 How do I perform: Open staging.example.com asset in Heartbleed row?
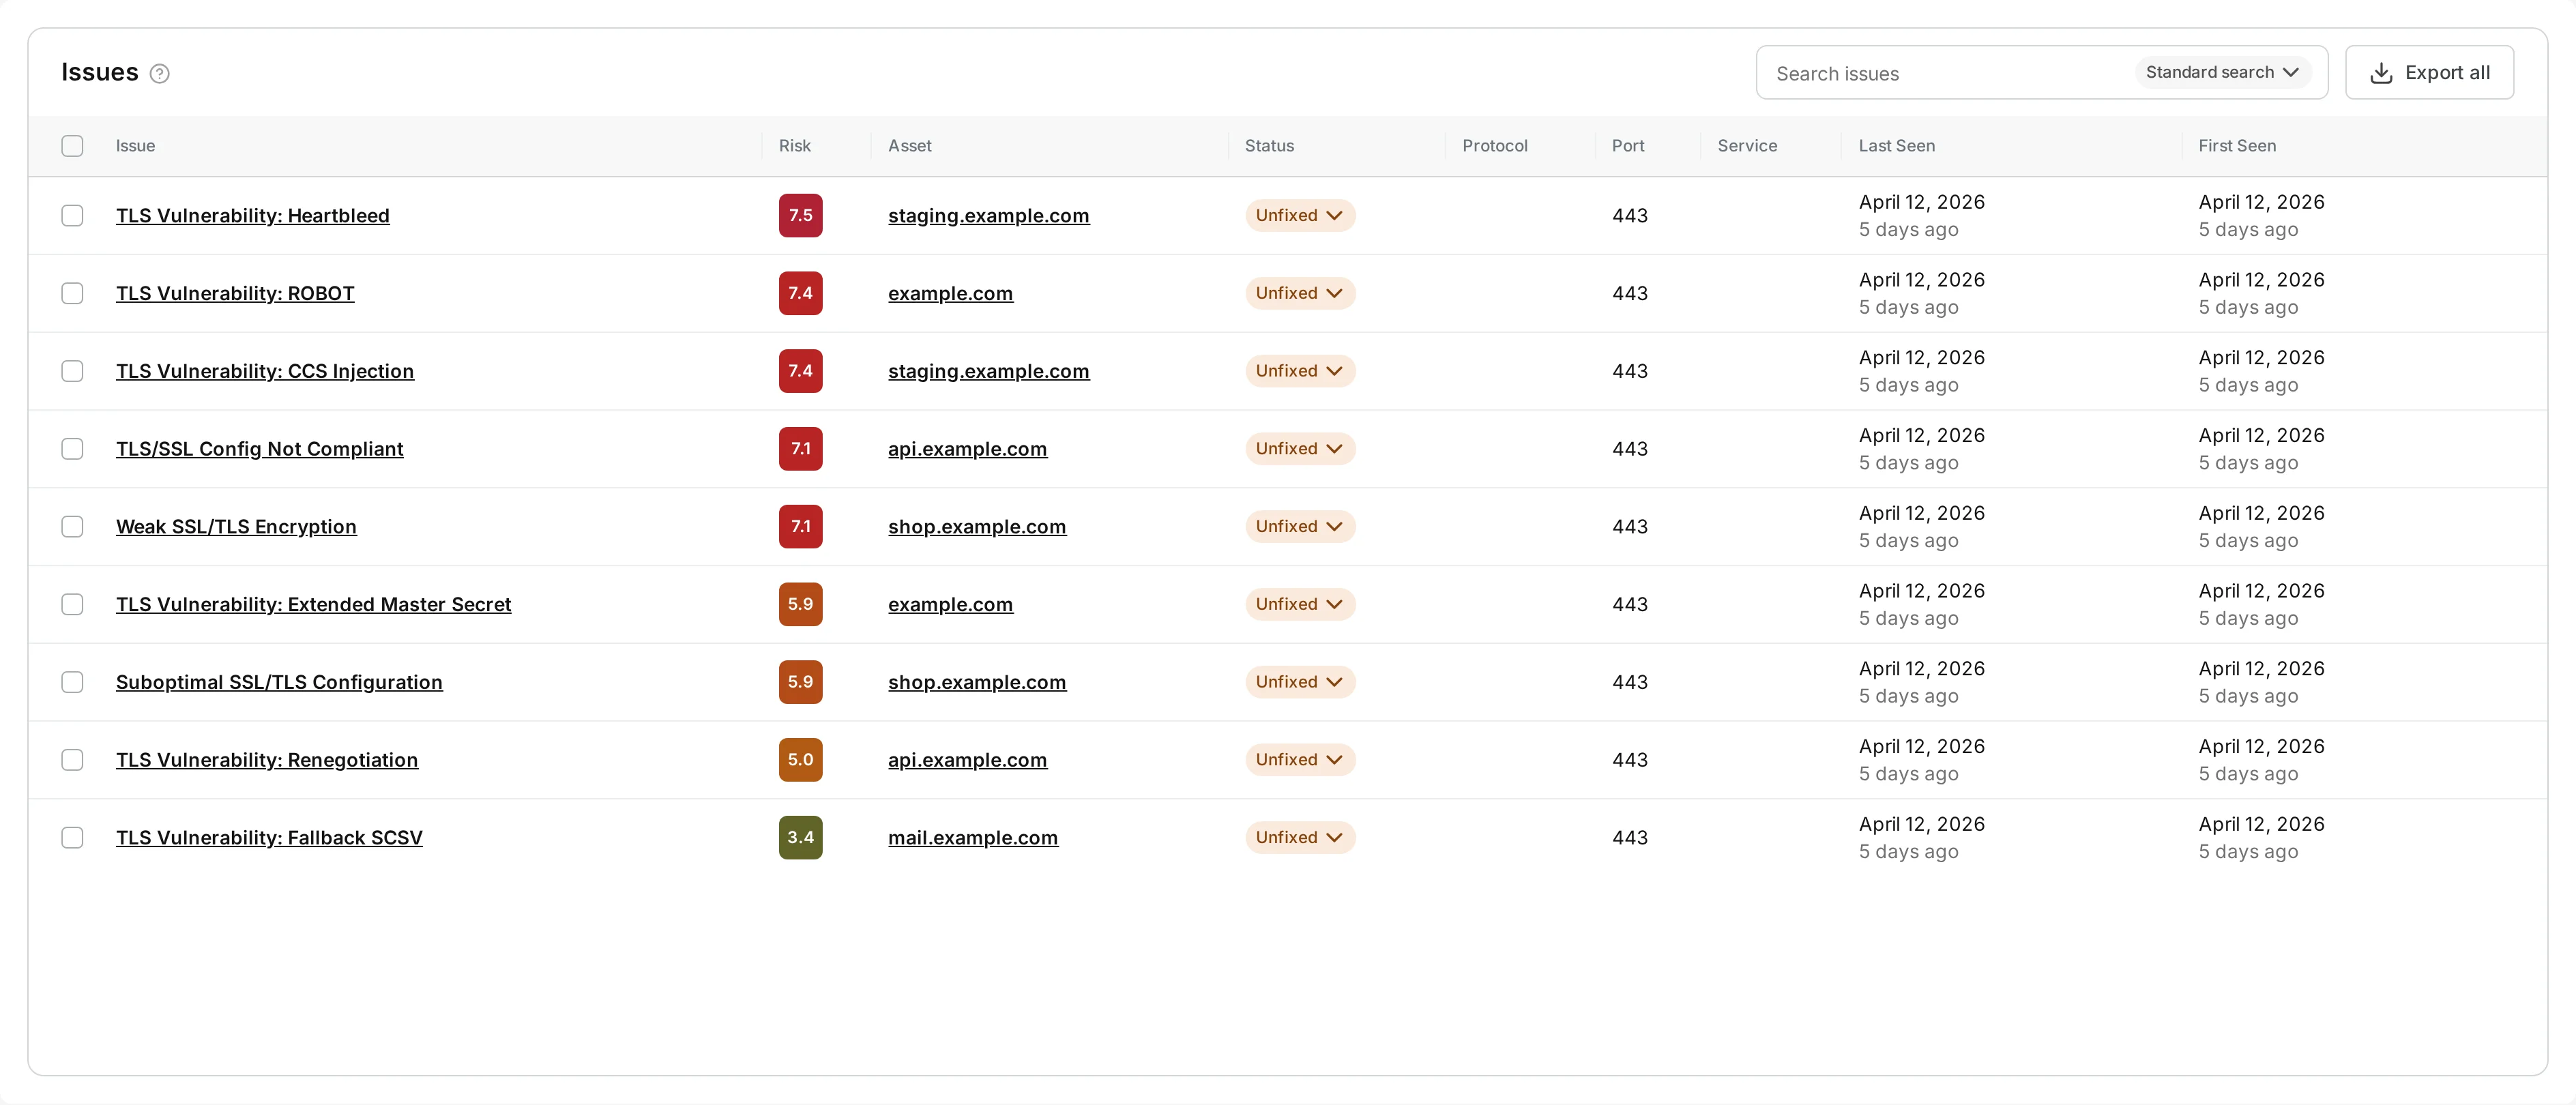click(x=988, y=216)
